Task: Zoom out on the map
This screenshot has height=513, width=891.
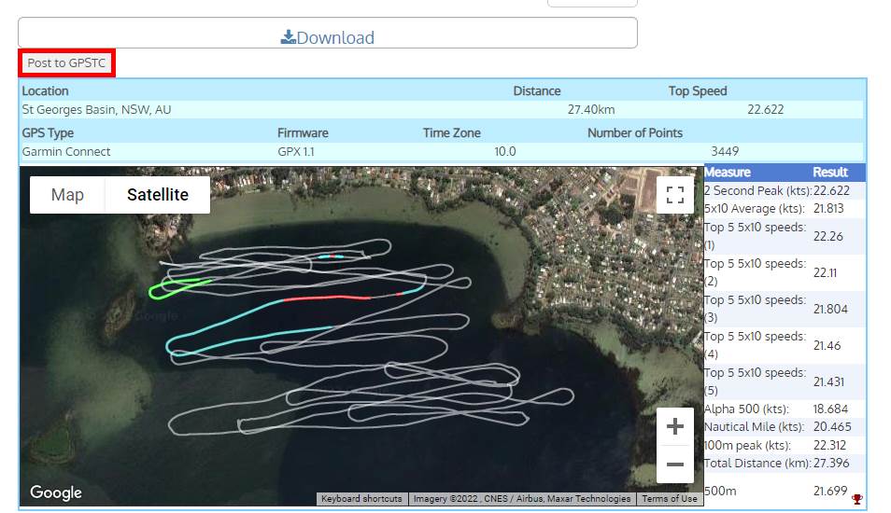Action: pyautogui.click(x=674, y=464)
